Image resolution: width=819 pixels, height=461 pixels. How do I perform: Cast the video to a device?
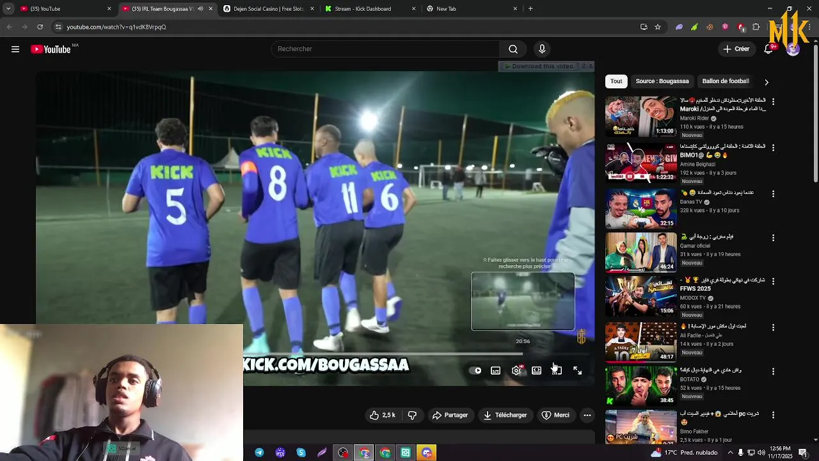point(557,371)
